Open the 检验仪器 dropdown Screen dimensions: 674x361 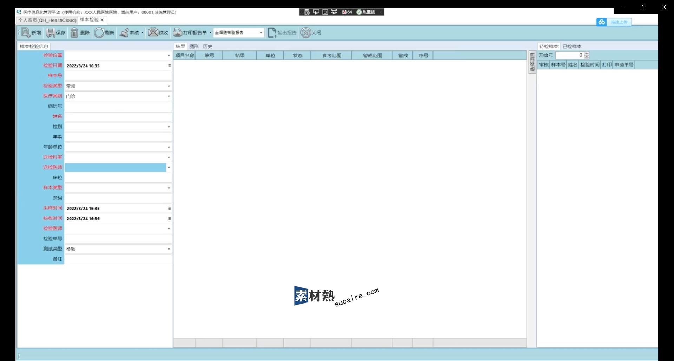point(168,55)
